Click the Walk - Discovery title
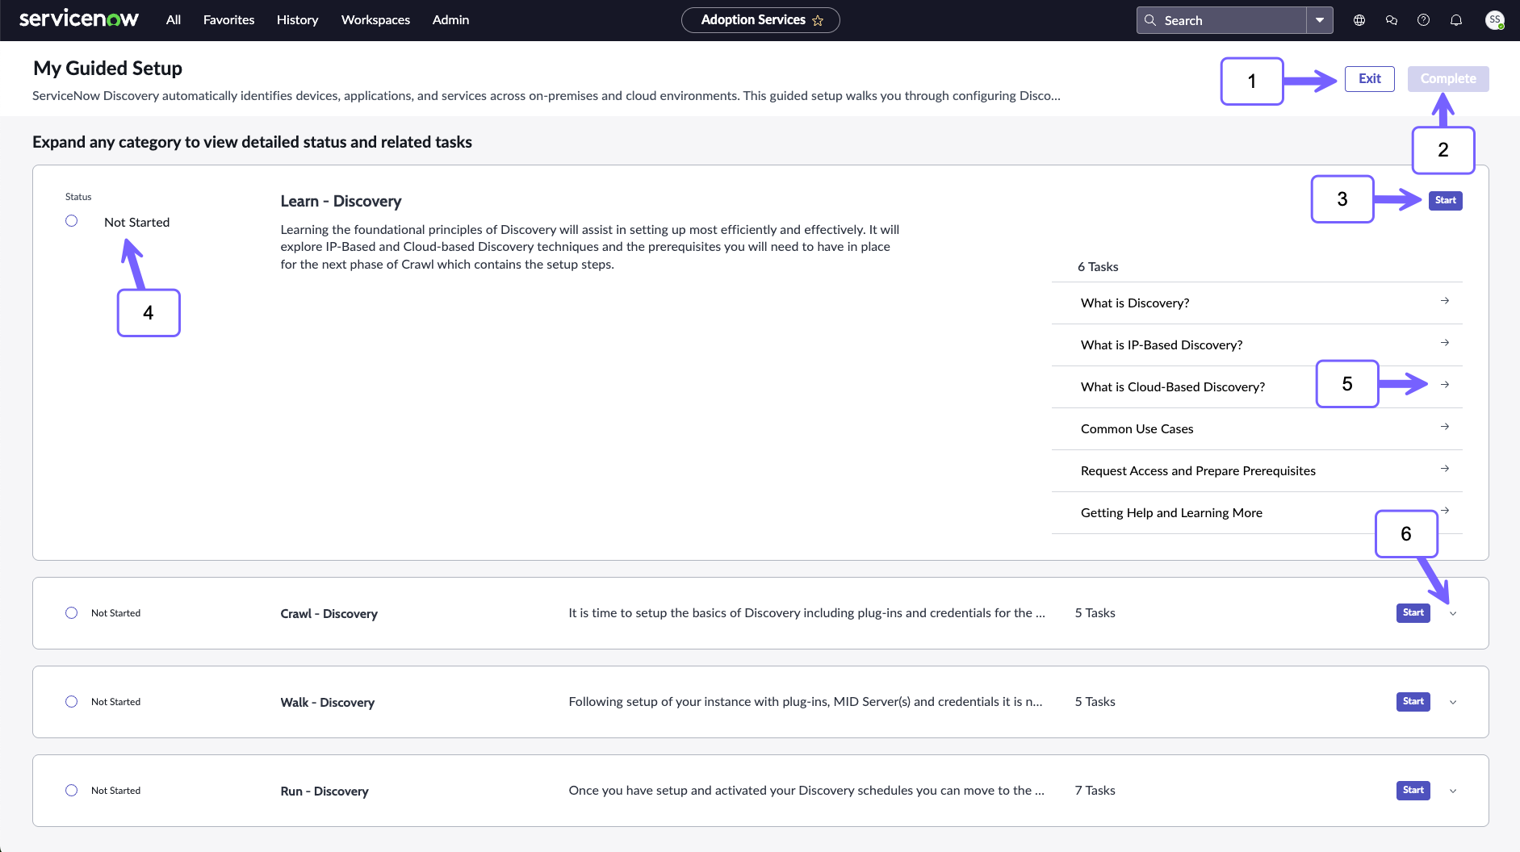The image size is (1520, 852). 327,703
